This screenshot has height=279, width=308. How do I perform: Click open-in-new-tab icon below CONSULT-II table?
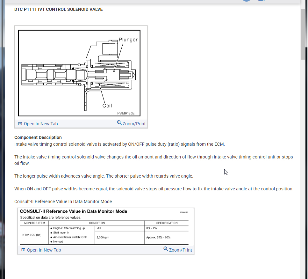pyautogui.click(x=23, y=250)
